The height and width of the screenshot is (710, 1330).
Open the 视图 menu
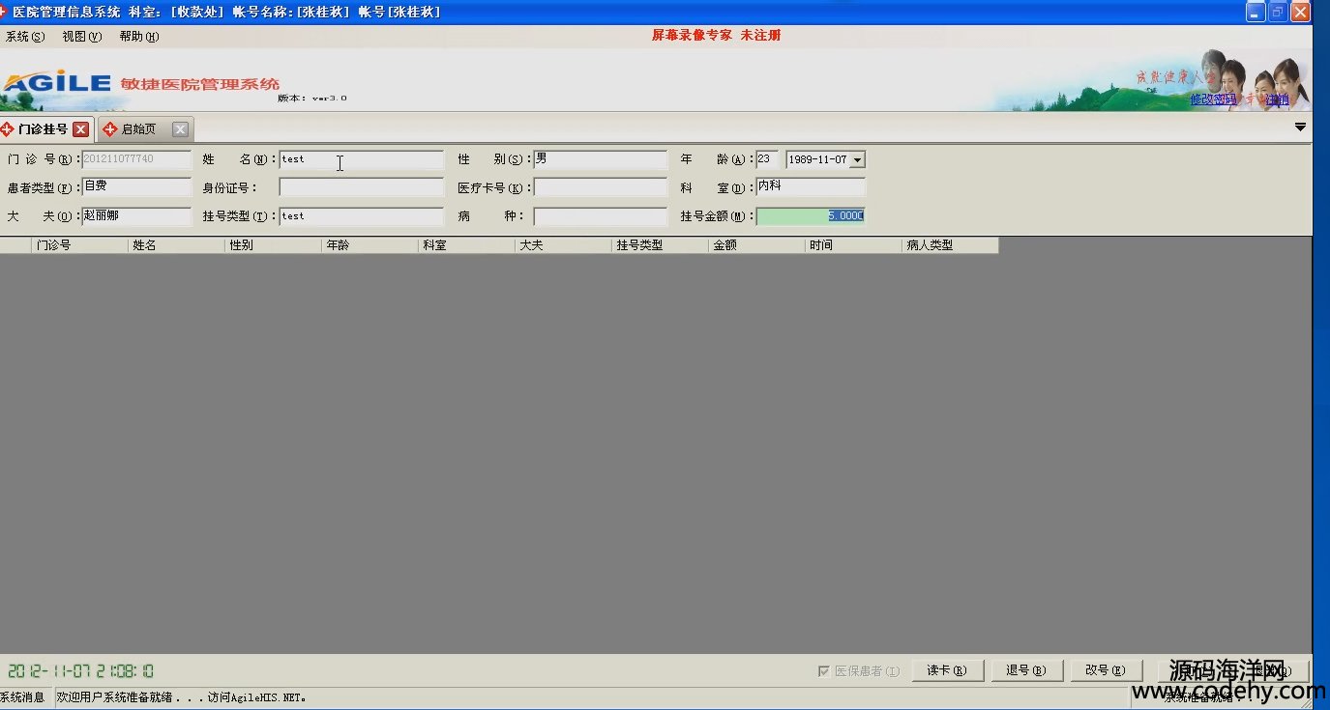click(x=82, y=37)
